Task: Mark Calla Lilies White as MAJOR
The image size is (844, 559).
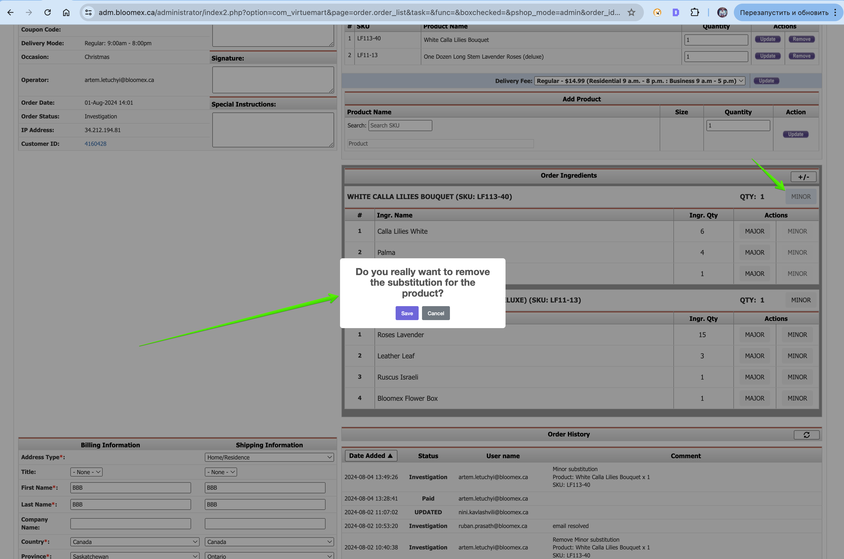Action: [x=755, y=231]
